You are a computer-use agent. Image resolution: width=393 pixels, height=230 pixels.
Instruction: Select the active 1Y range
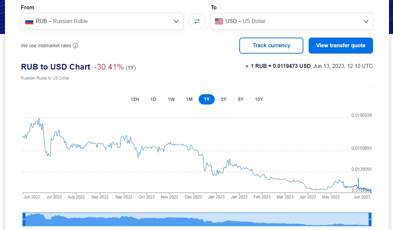pyautogui.click(x=207, y=100)
